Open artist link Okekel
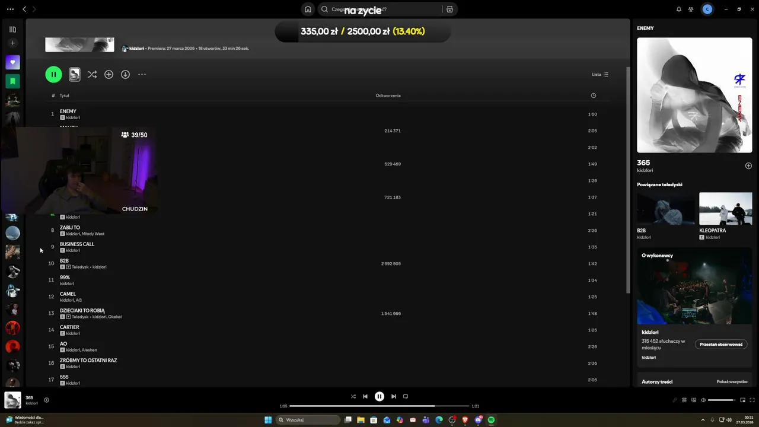 point(114,317)
